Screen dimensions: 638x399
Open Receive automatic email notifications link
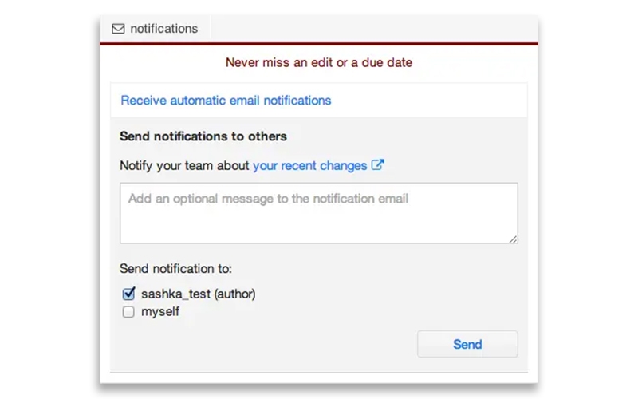[226, 101]
